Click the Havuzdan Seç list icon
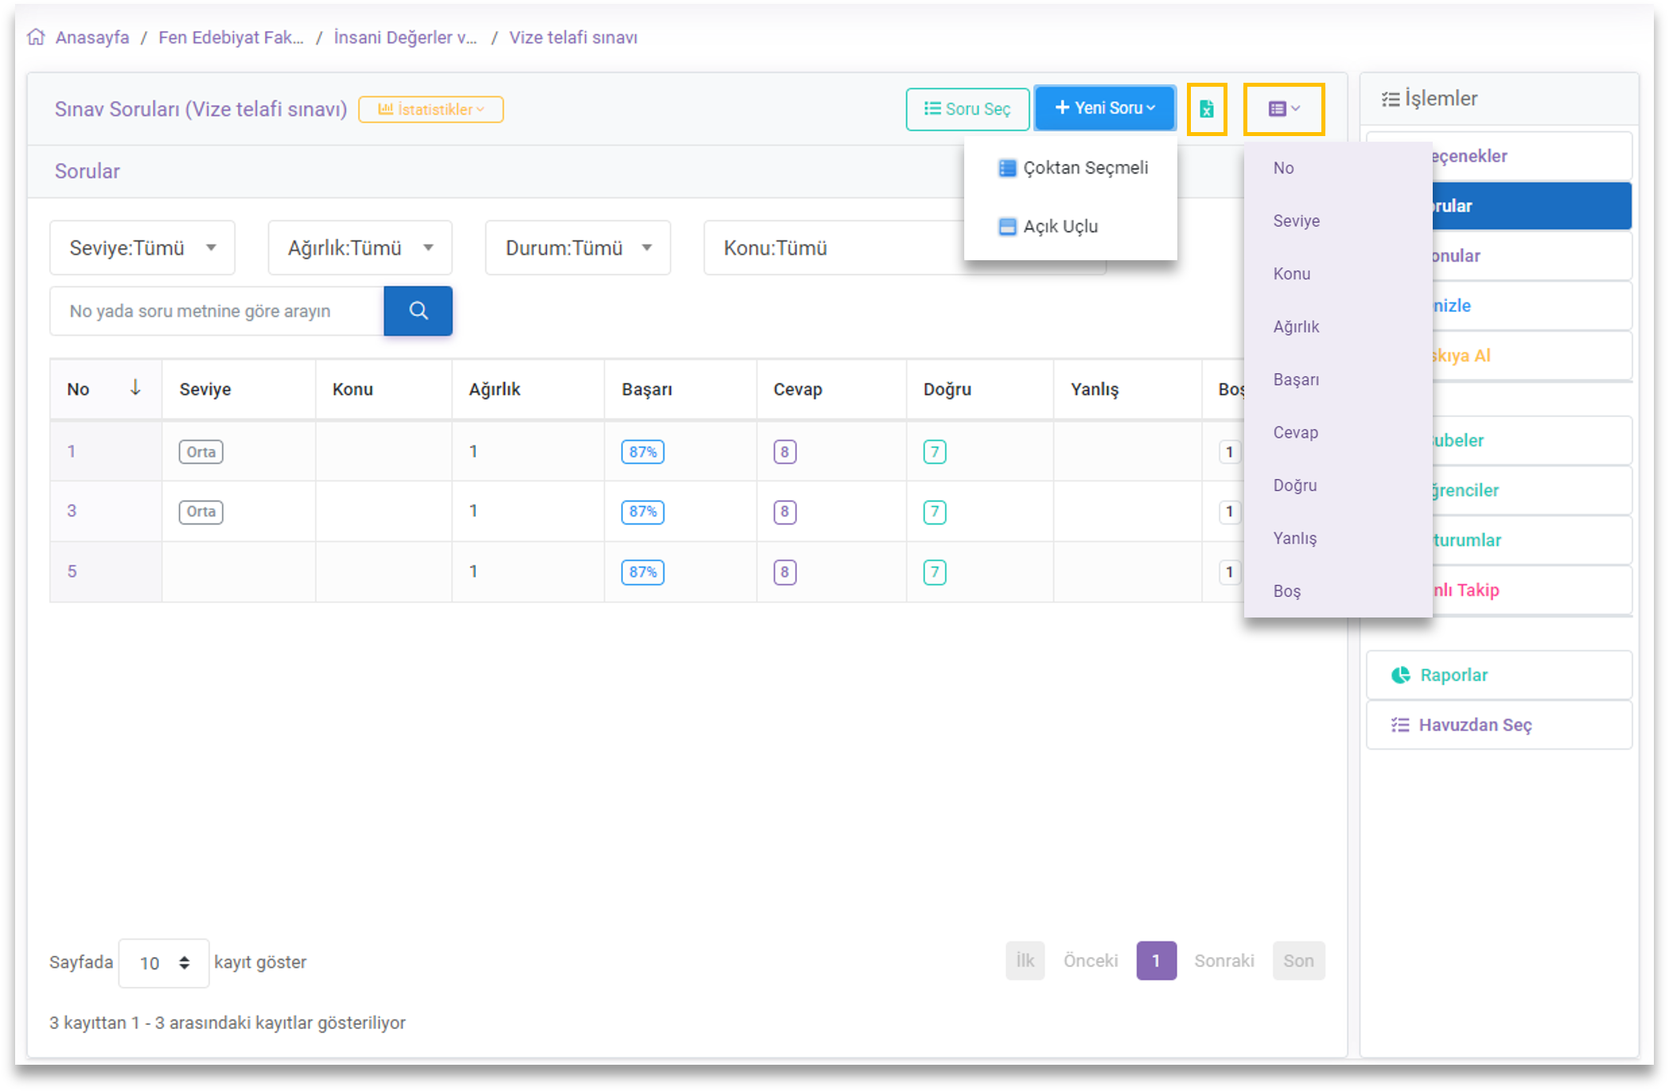1669x1091 pixels. point(1400,725)
